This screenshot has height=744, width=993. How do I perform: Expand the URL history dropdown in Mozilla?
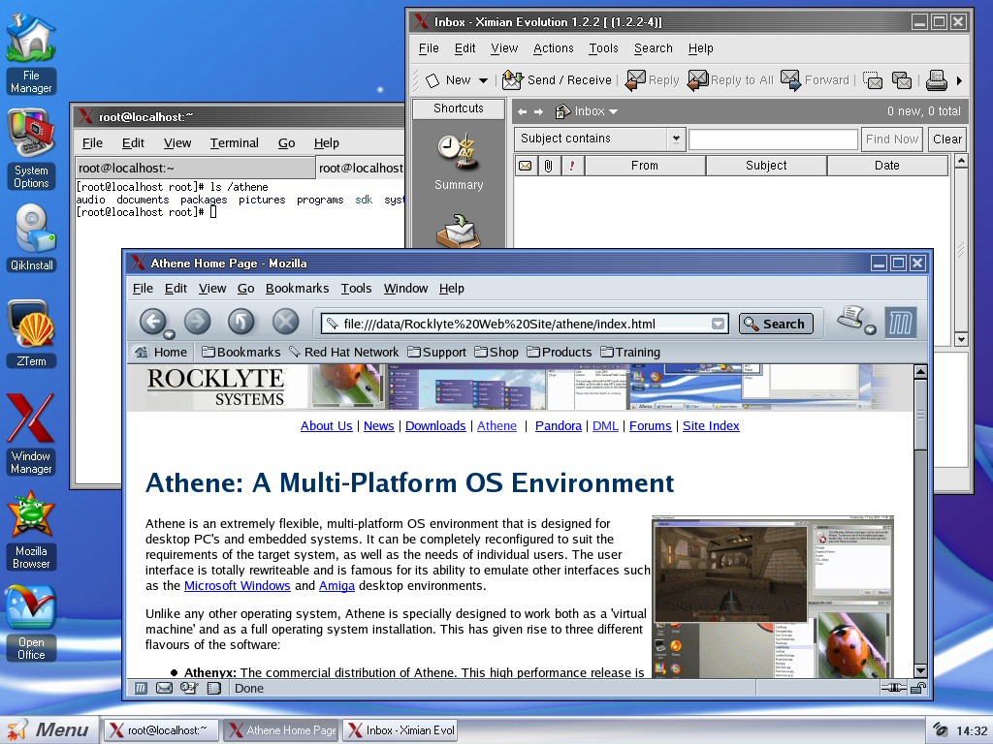click(718, 324)
